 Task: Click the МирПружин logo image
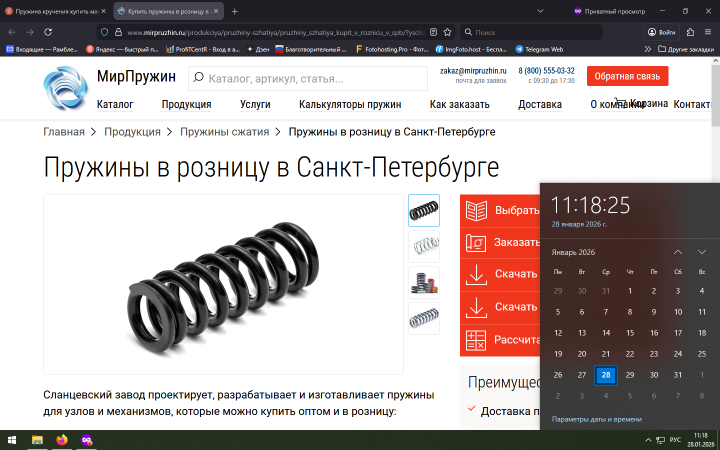(66, 88)
